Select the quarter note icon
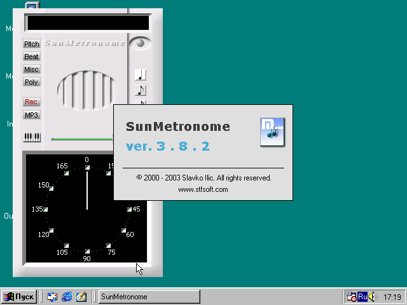 point(141,75)
